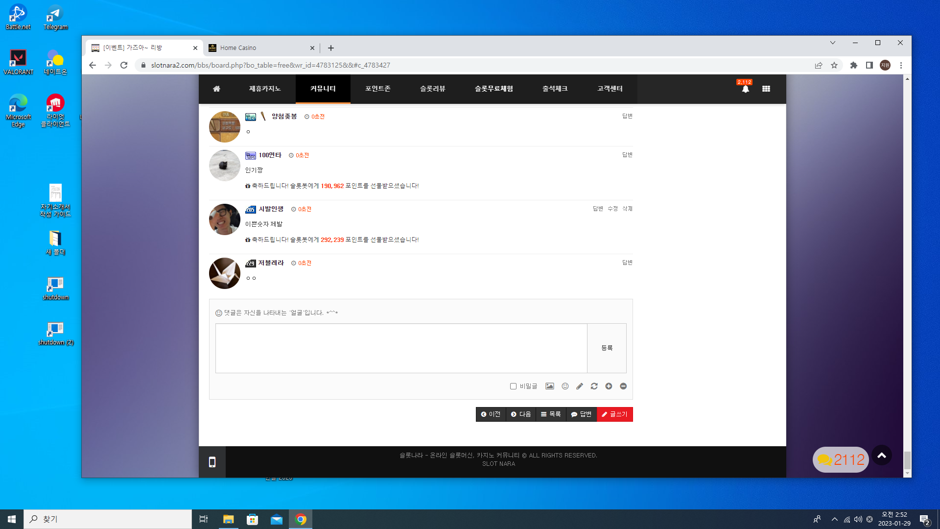Open 시발인생's profile avatar
The image size is (940, 529).
click(x=225, y=219)
